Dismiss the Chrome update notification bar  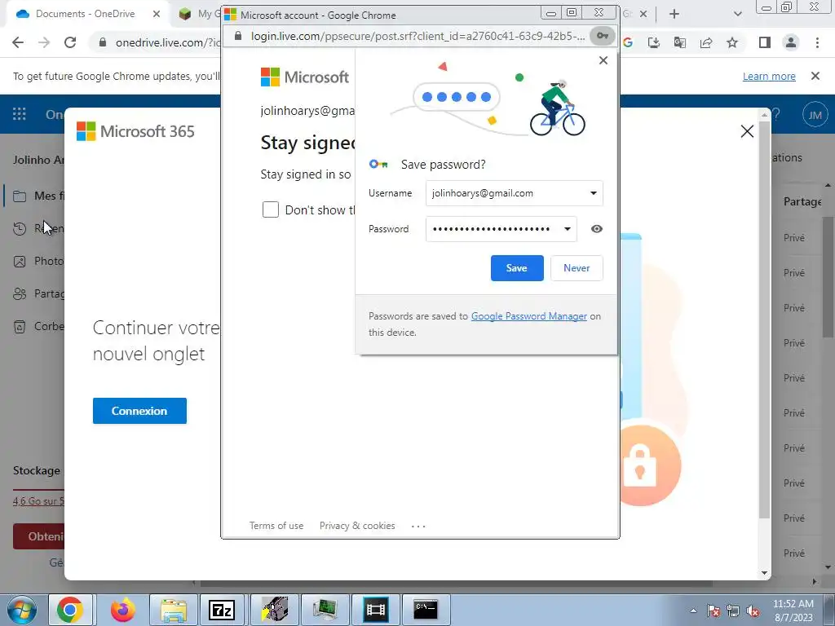click(815, 76)
